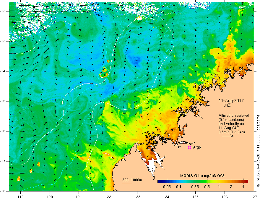Click the 122 longitude axis label
This screenshot has height=200, width=260.
(x=108, y=197)
